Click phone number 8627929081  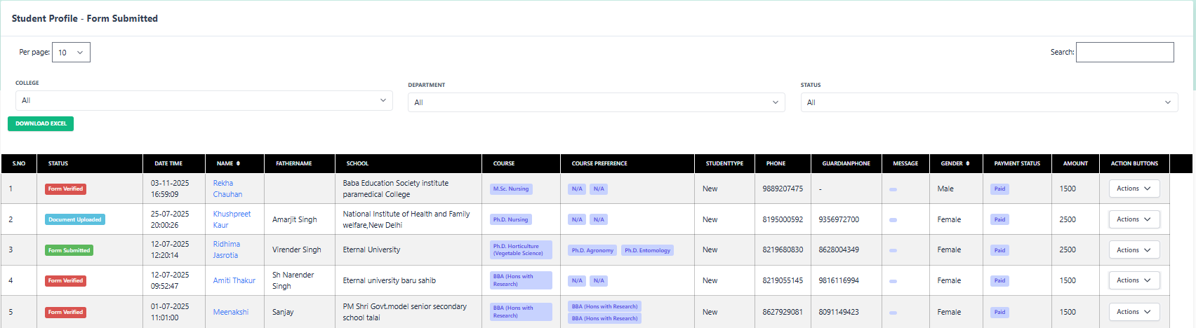(x=783, y=312)
